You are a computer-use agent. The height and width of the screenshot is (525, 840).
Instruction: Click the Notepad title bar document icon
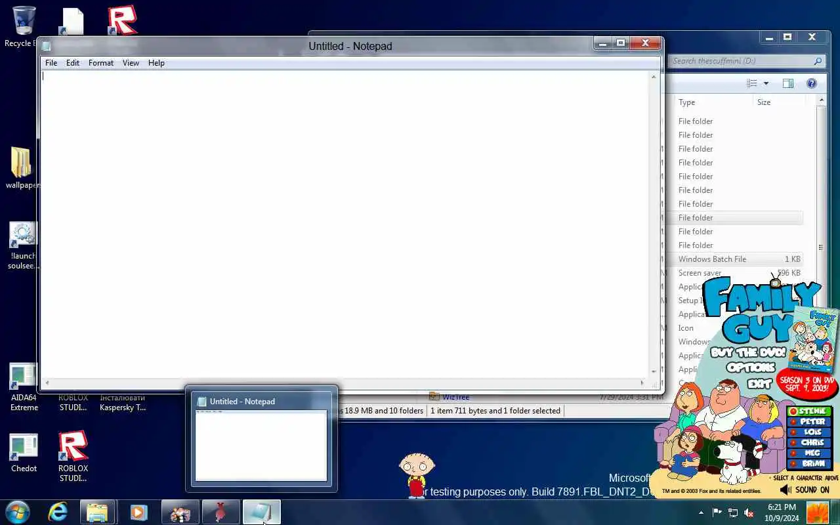pos(46,46)
